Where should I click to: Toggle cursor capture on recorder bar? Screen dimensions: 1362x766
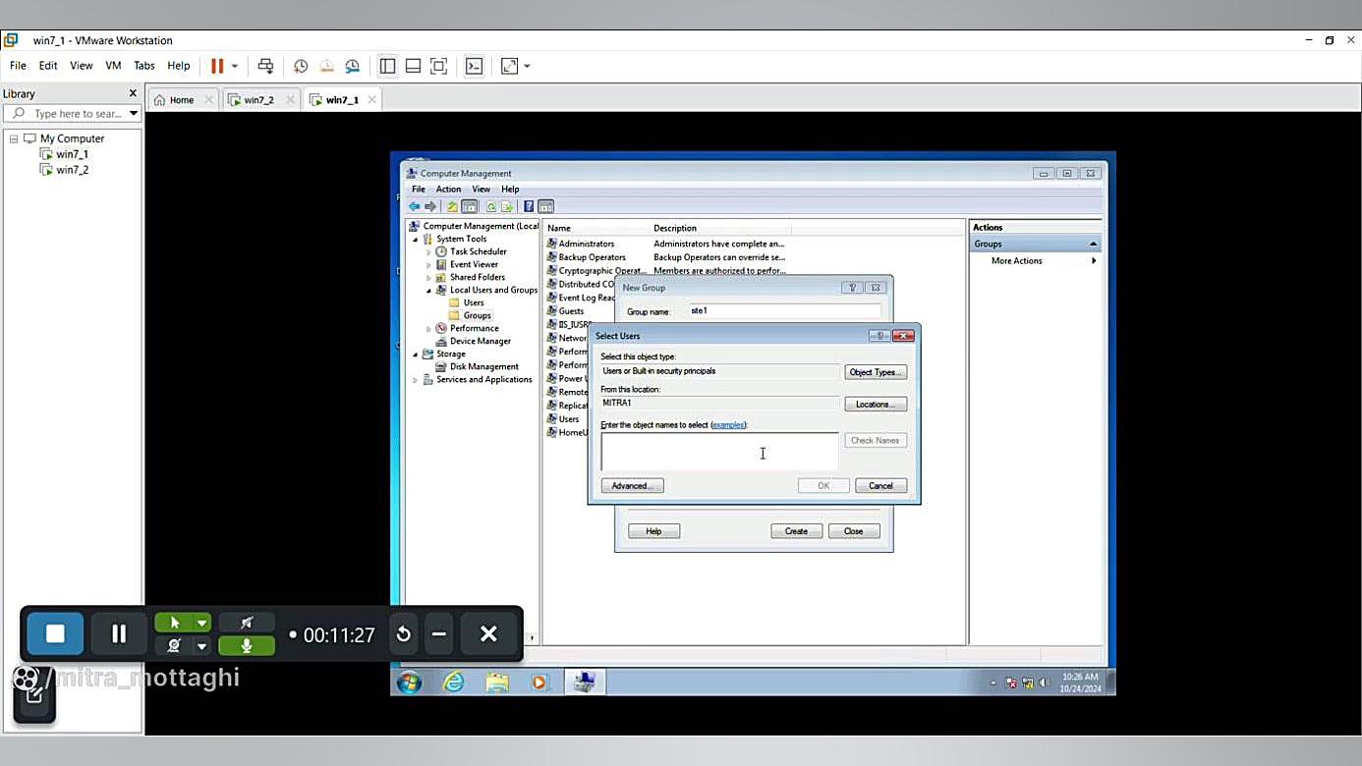pos(175,623)
